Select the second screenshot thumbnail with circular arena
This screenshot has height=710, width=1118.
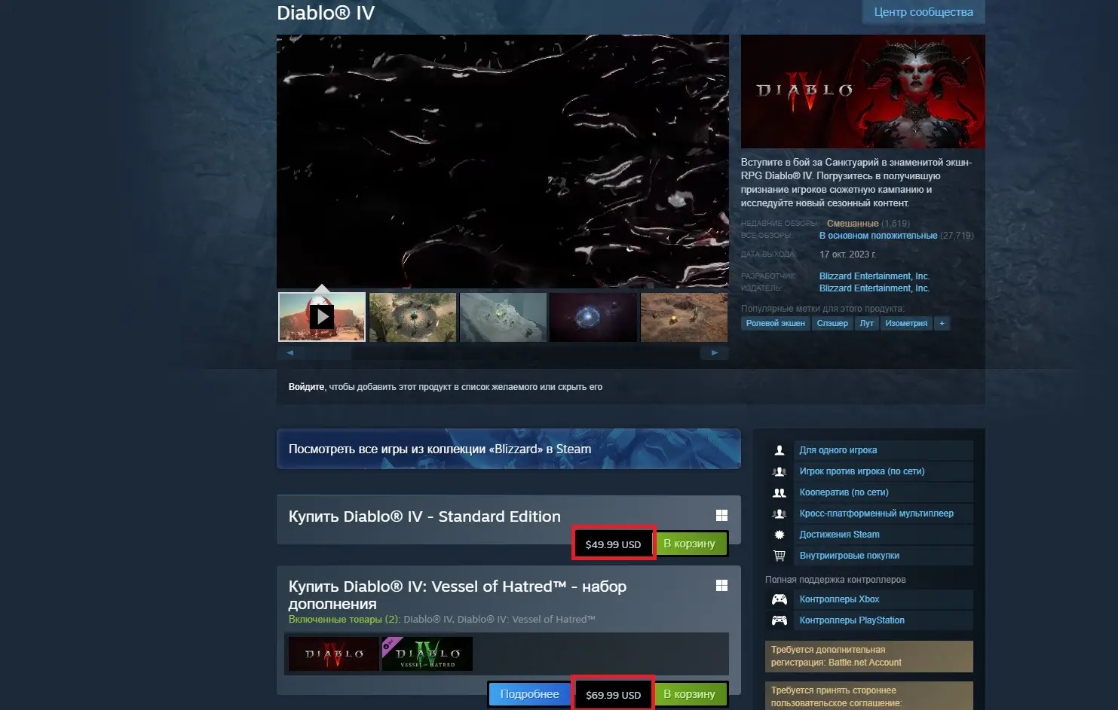412,317
